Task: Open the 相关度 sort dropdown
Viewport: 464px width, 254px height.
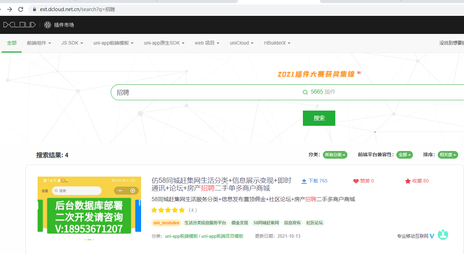Action: pyautogui.click(x=448, y=155)
